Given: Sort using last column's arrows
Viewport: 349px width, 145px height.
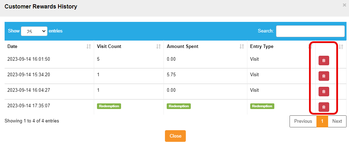Looking at the screenshot, I should [x=341, y=47].
